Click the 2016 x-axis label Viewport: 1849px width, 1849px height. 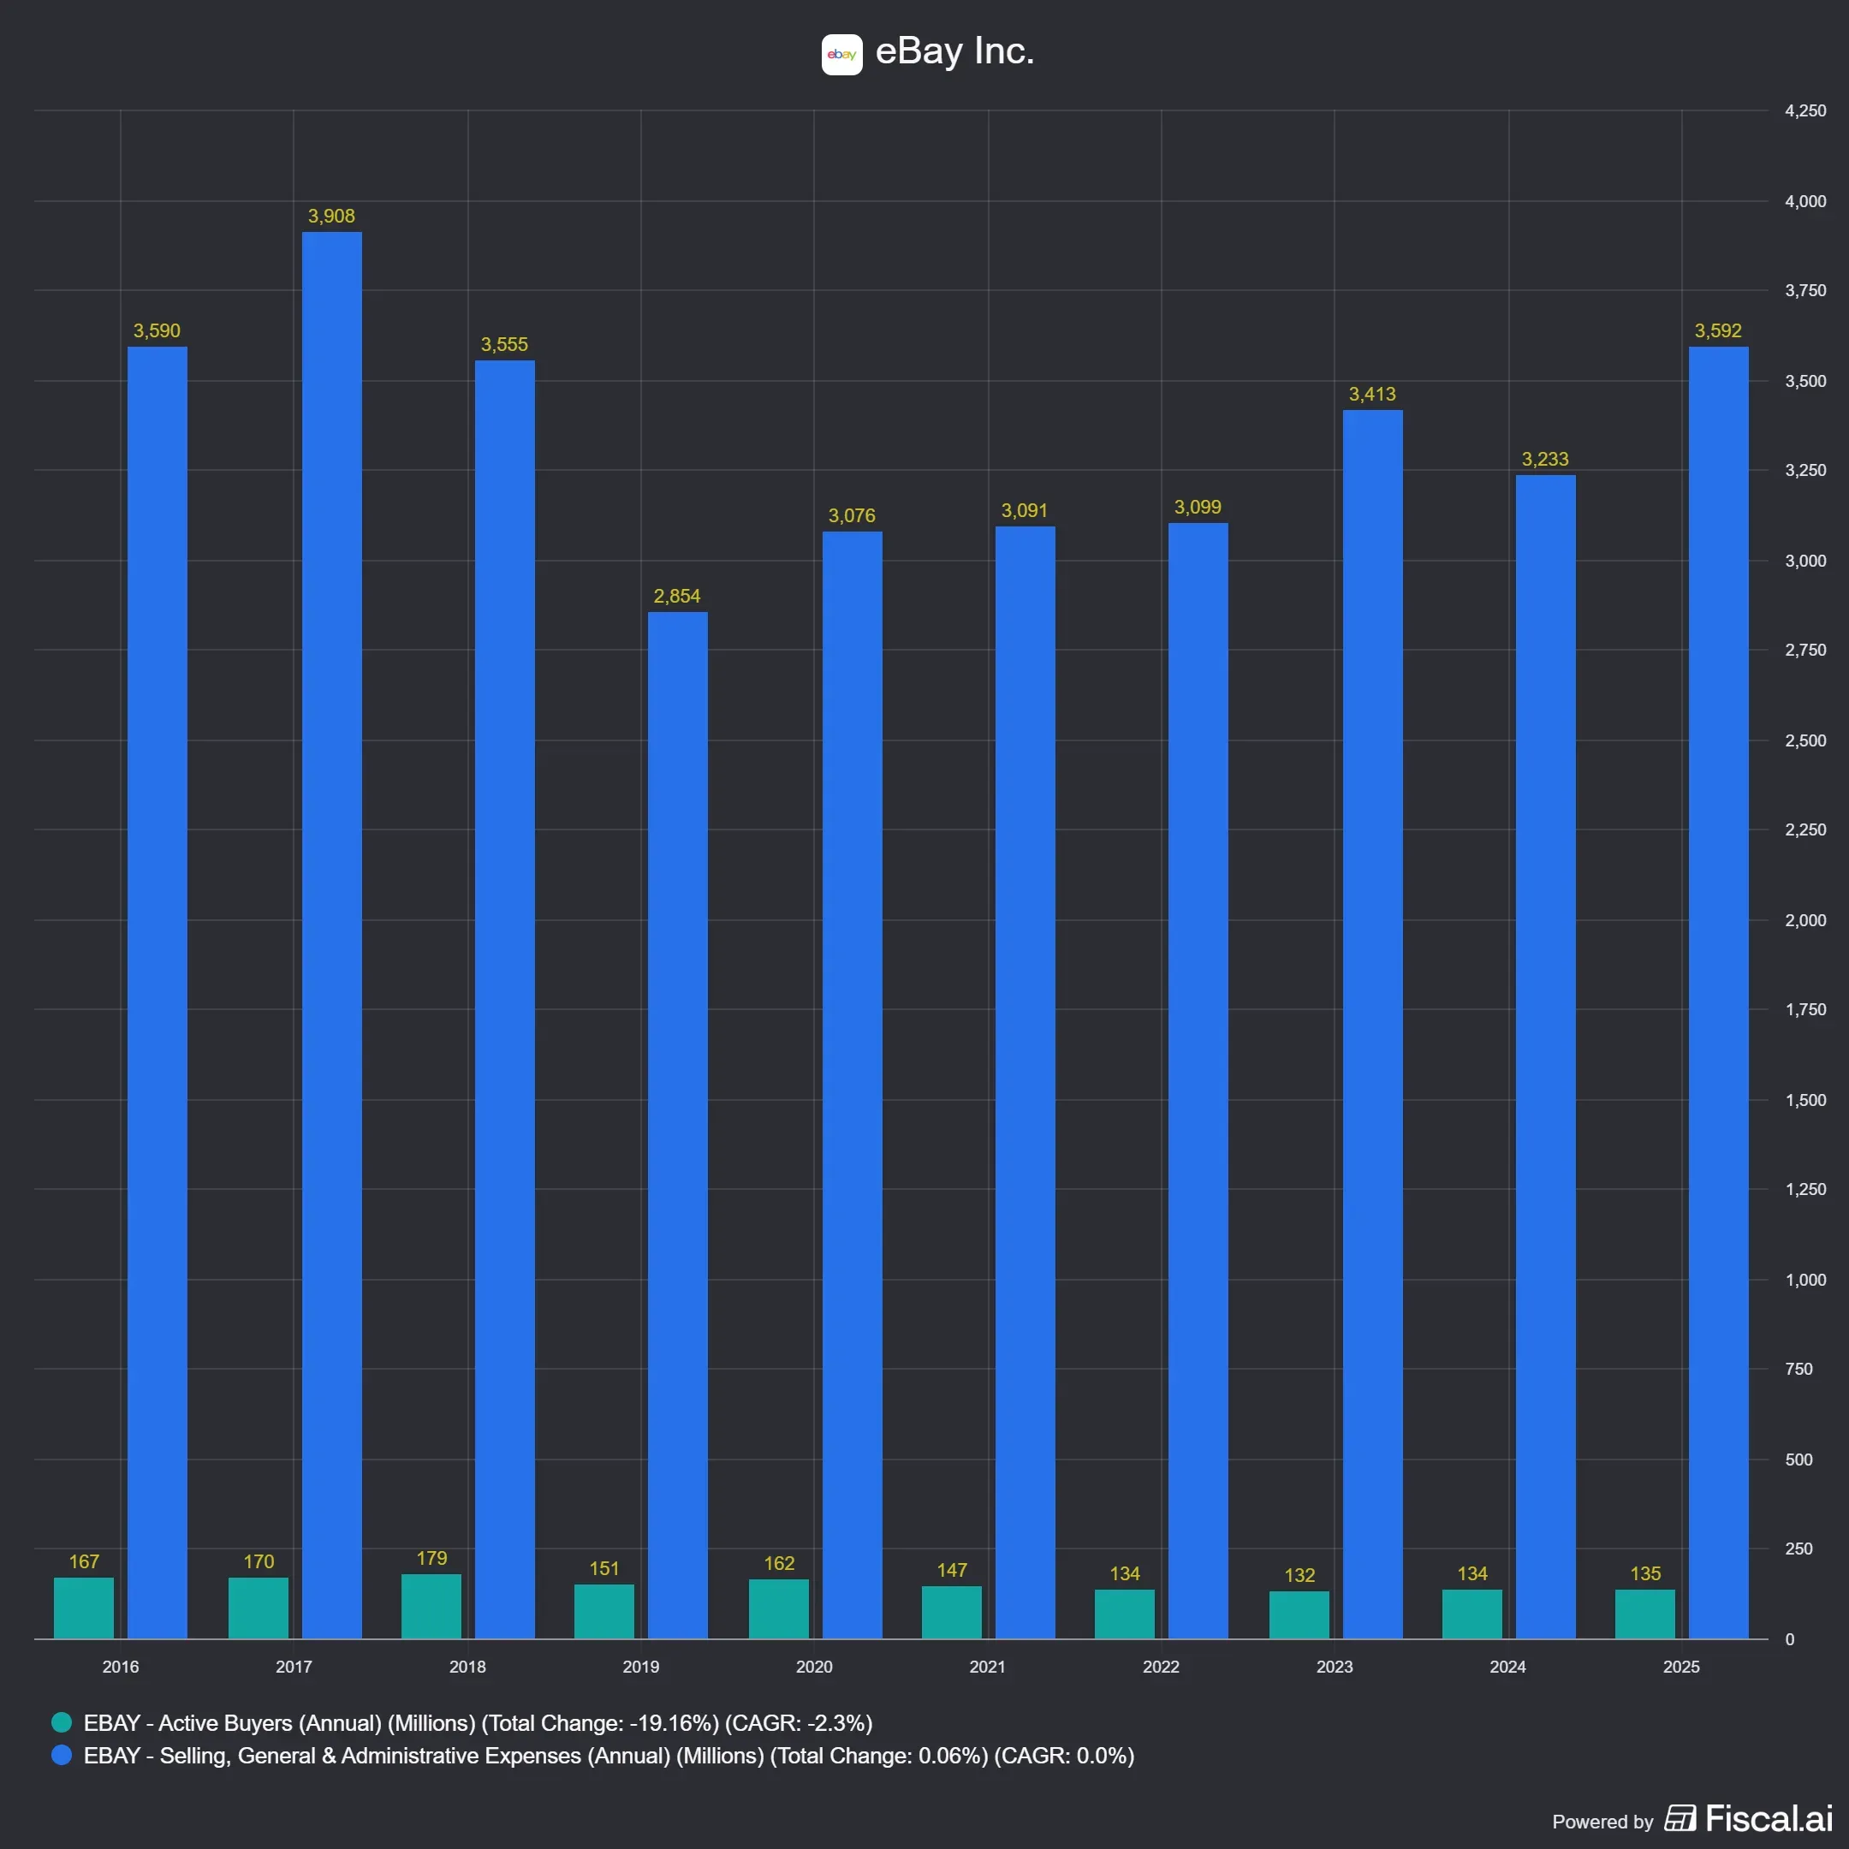121,1668
